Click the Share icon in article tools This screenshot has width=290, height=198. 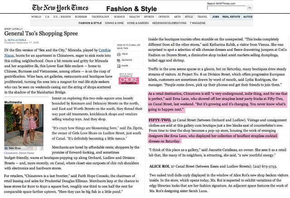119,66
